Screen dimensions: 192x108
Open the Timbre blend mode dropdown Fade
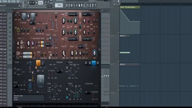pos(32,23)
